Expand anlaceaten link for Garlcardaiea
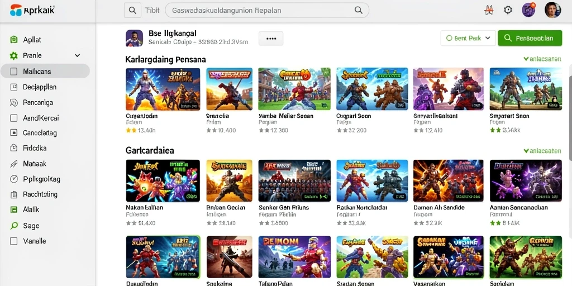 point(542,151)
